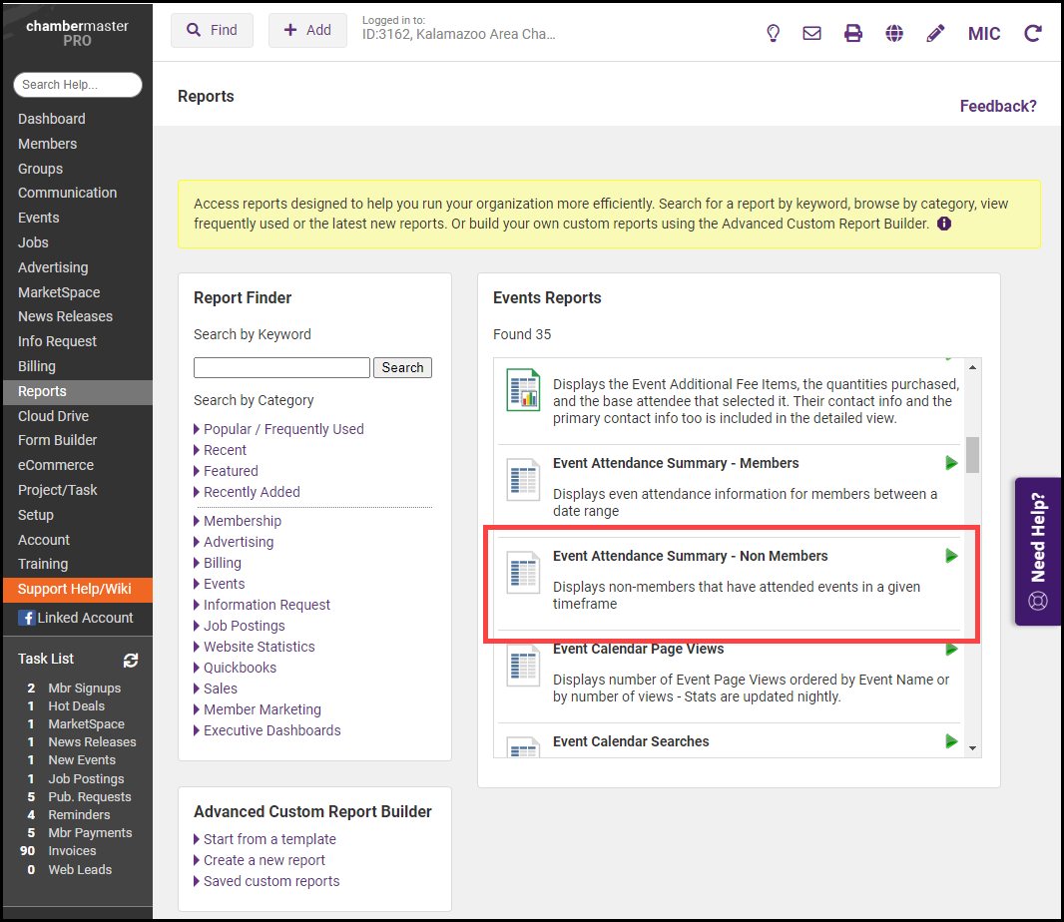1064x922 pixels.
Task: Click the printer icon in header
Action: point(853,33)
